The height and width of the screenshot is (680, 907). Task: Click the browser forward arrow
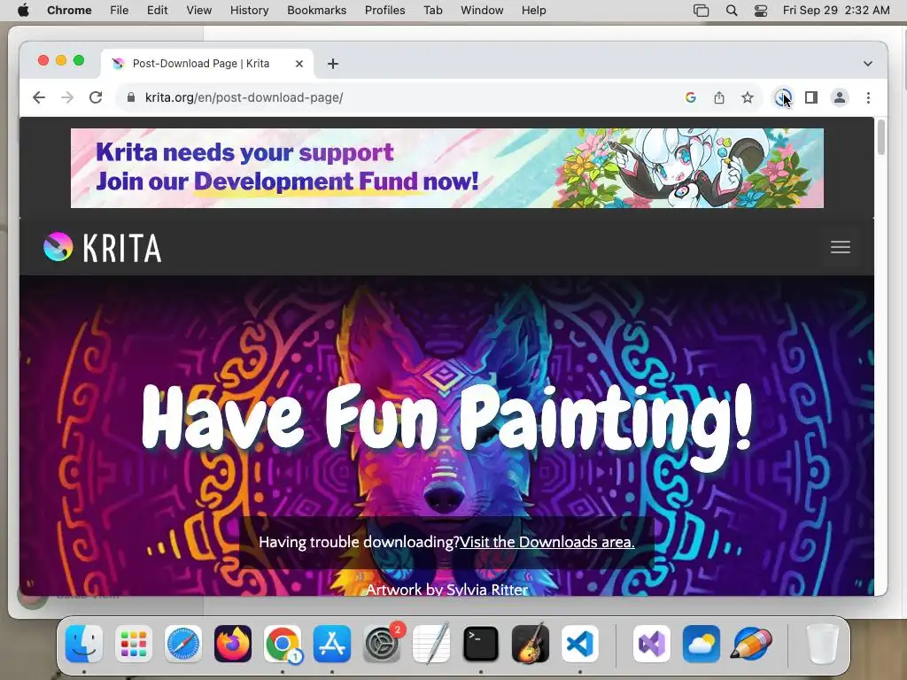pyautogui.click(x=67, y=97)
